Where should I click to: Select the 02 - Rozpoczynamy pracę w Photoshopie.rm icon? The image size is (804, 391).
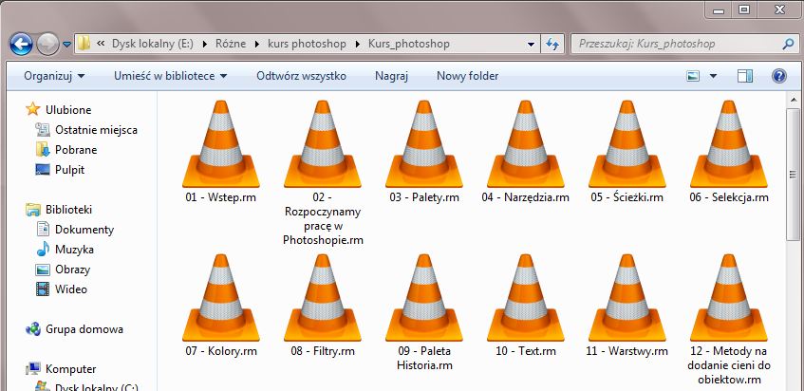click(322, 144)
